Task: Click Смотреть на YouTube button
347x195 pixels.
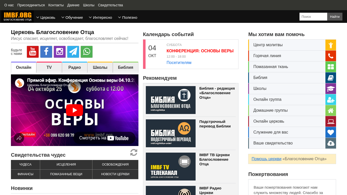Action: tap(104, 138)
